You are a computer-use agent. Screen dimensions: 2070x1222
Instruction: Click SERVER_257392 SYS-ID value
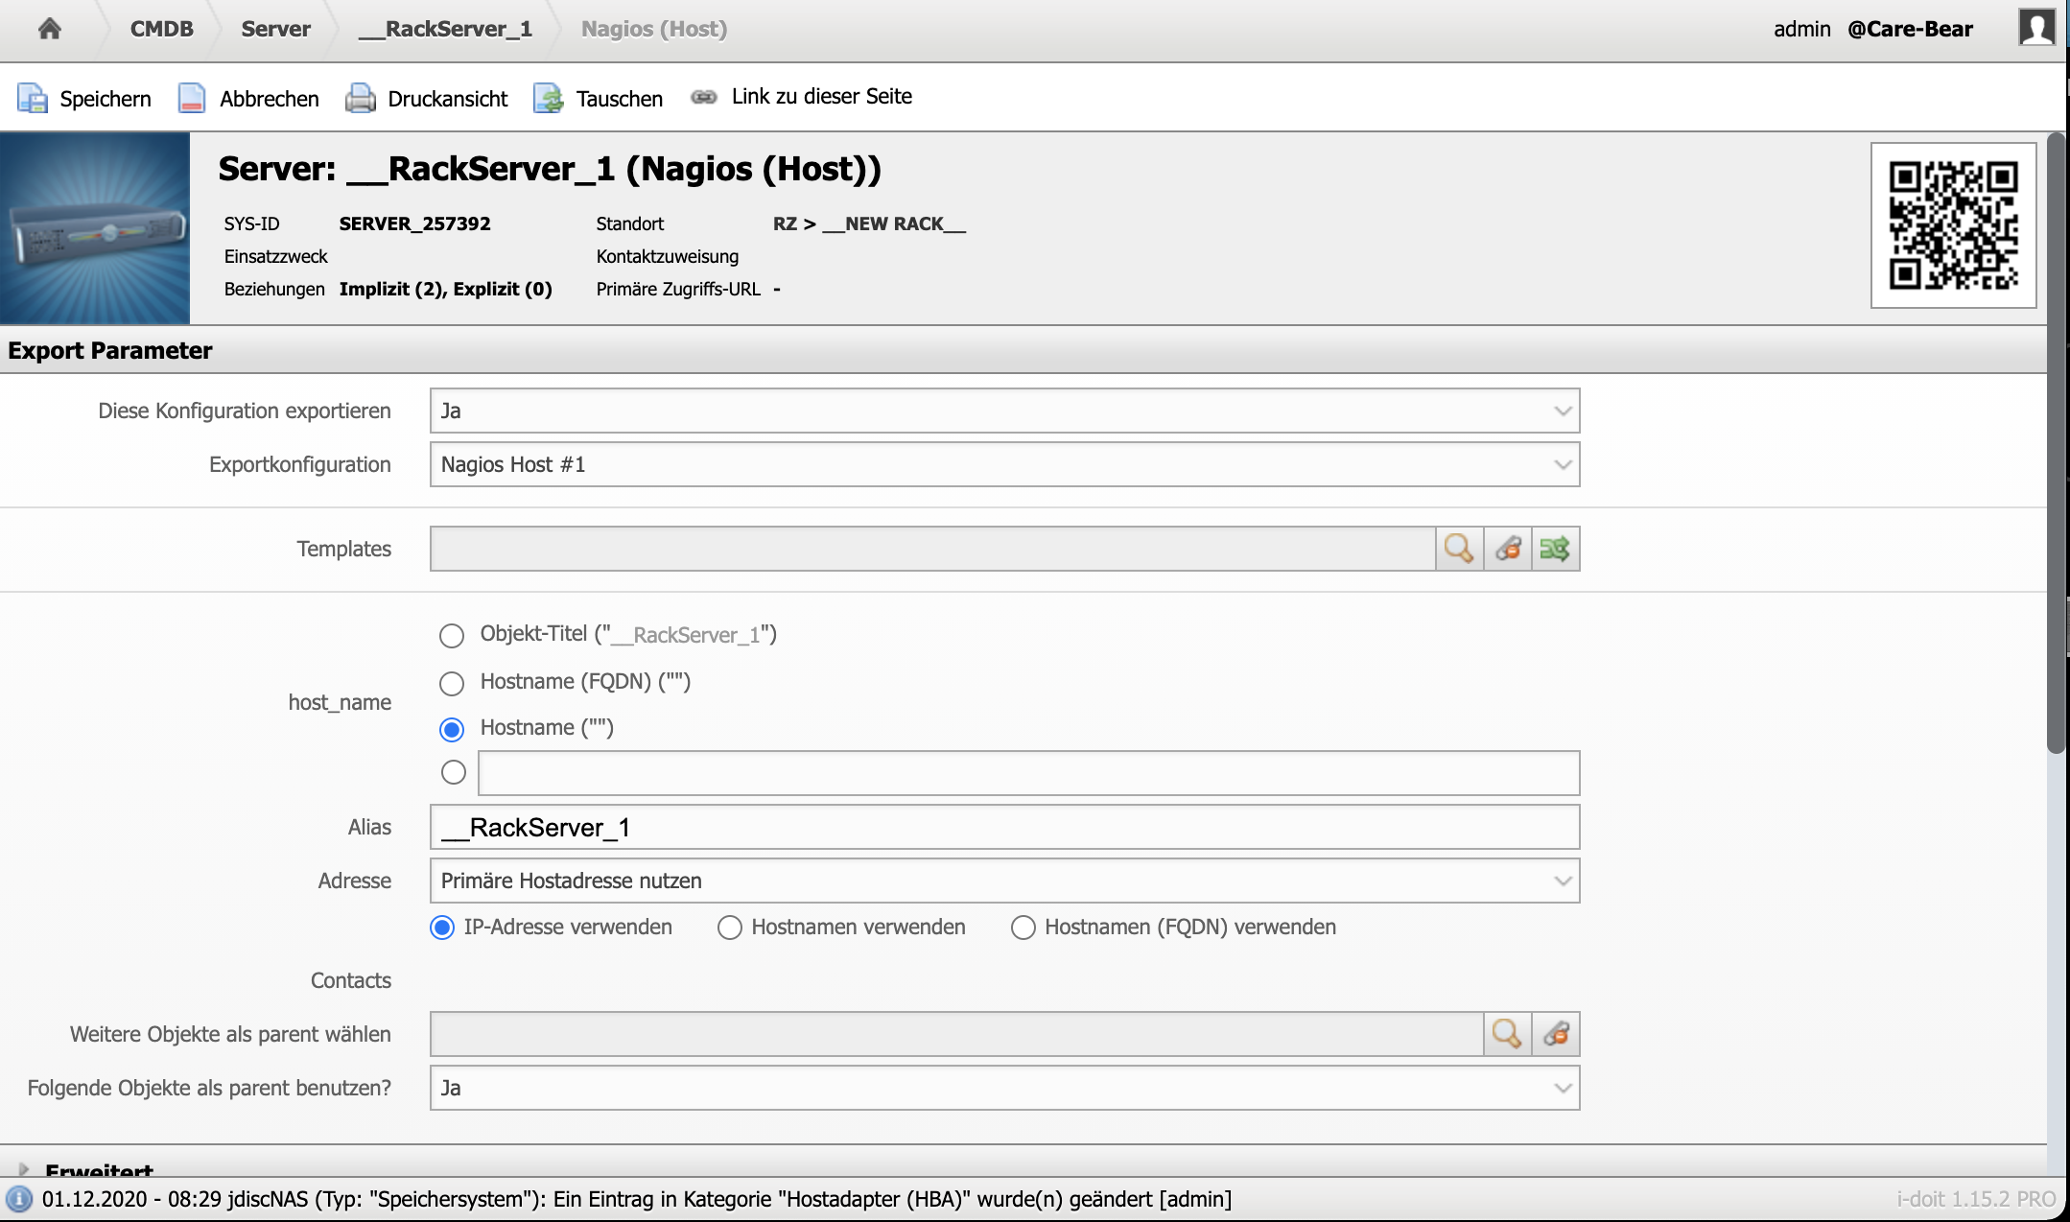(414, 223)
